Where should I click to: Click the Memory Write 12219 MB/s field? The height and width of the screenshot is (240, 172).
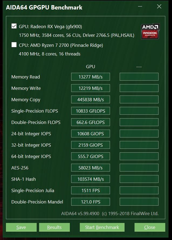point(91,88)
